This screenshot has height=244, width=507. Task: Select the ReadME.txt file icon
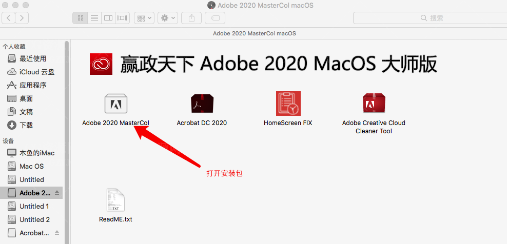115,200
